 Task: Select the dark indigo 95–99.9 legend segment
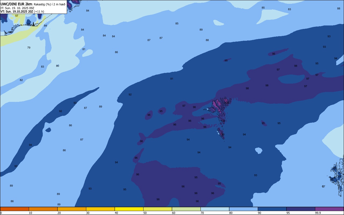click(301, 209)
